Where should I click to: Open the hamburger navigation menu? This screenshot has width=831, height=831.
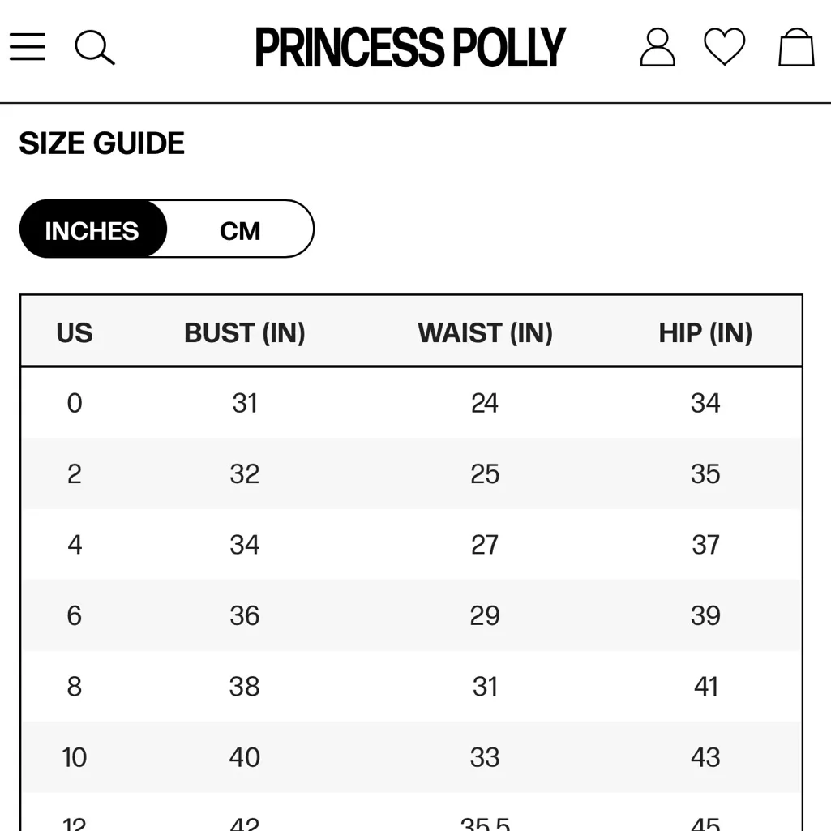click(28, 47)
